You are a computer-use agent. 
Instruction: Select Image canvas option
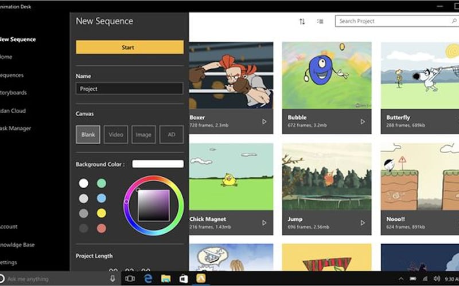[143, 134]
